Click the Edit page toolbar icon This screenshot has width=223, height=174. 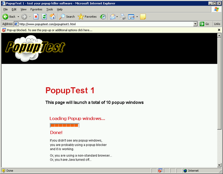[131, 17]
